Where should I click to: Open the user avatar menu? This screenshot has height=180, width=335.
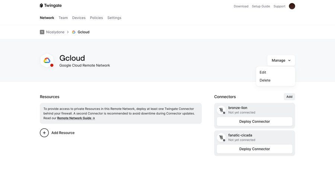pyautogui.click(x=292, y=6)
